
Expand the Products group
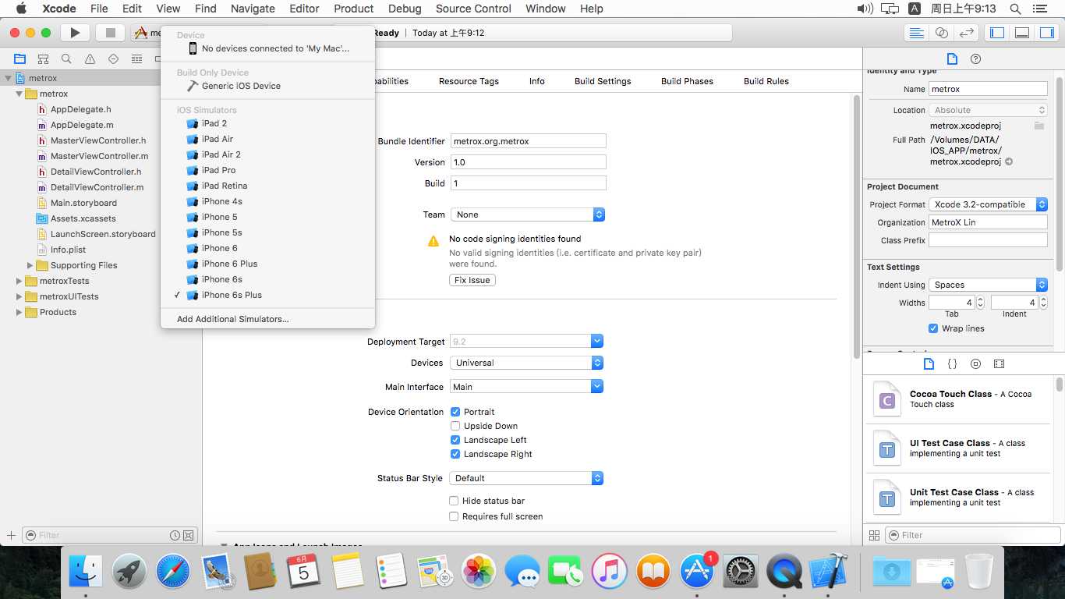(19, 312)
